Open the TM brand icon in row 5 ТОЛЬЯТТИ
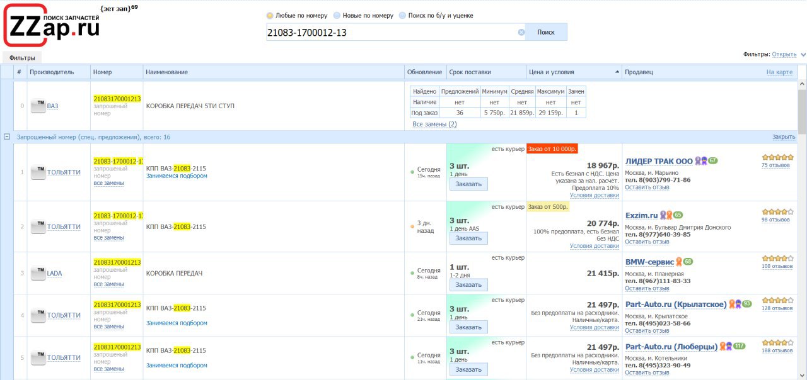The height and width of the screenshot is (380, 807). pos(38,357)
